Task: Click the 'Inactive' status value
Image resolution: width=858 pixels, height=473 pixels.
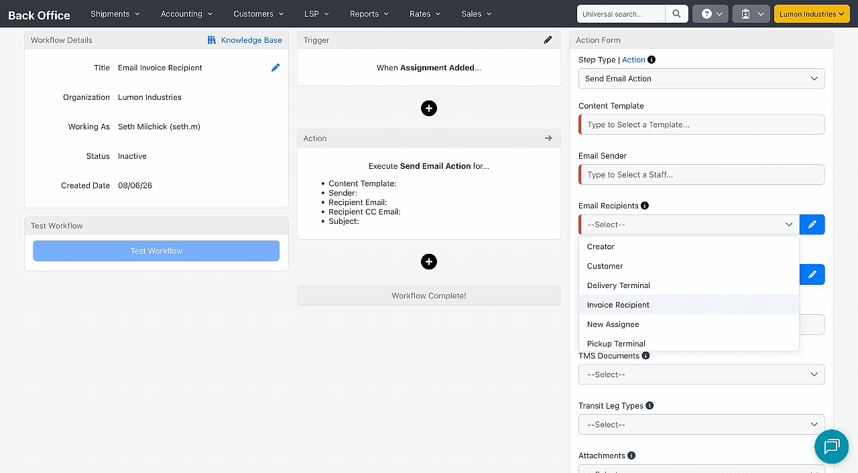Action: point(132,156)
